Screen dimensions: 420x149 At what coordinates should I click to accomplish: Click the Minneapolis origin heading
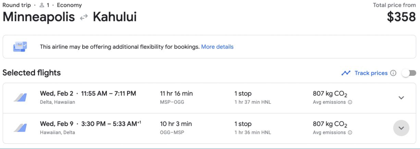point(39,17)
